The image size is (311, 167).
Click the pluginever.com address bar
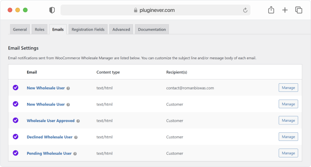click(x=155, y=10)
